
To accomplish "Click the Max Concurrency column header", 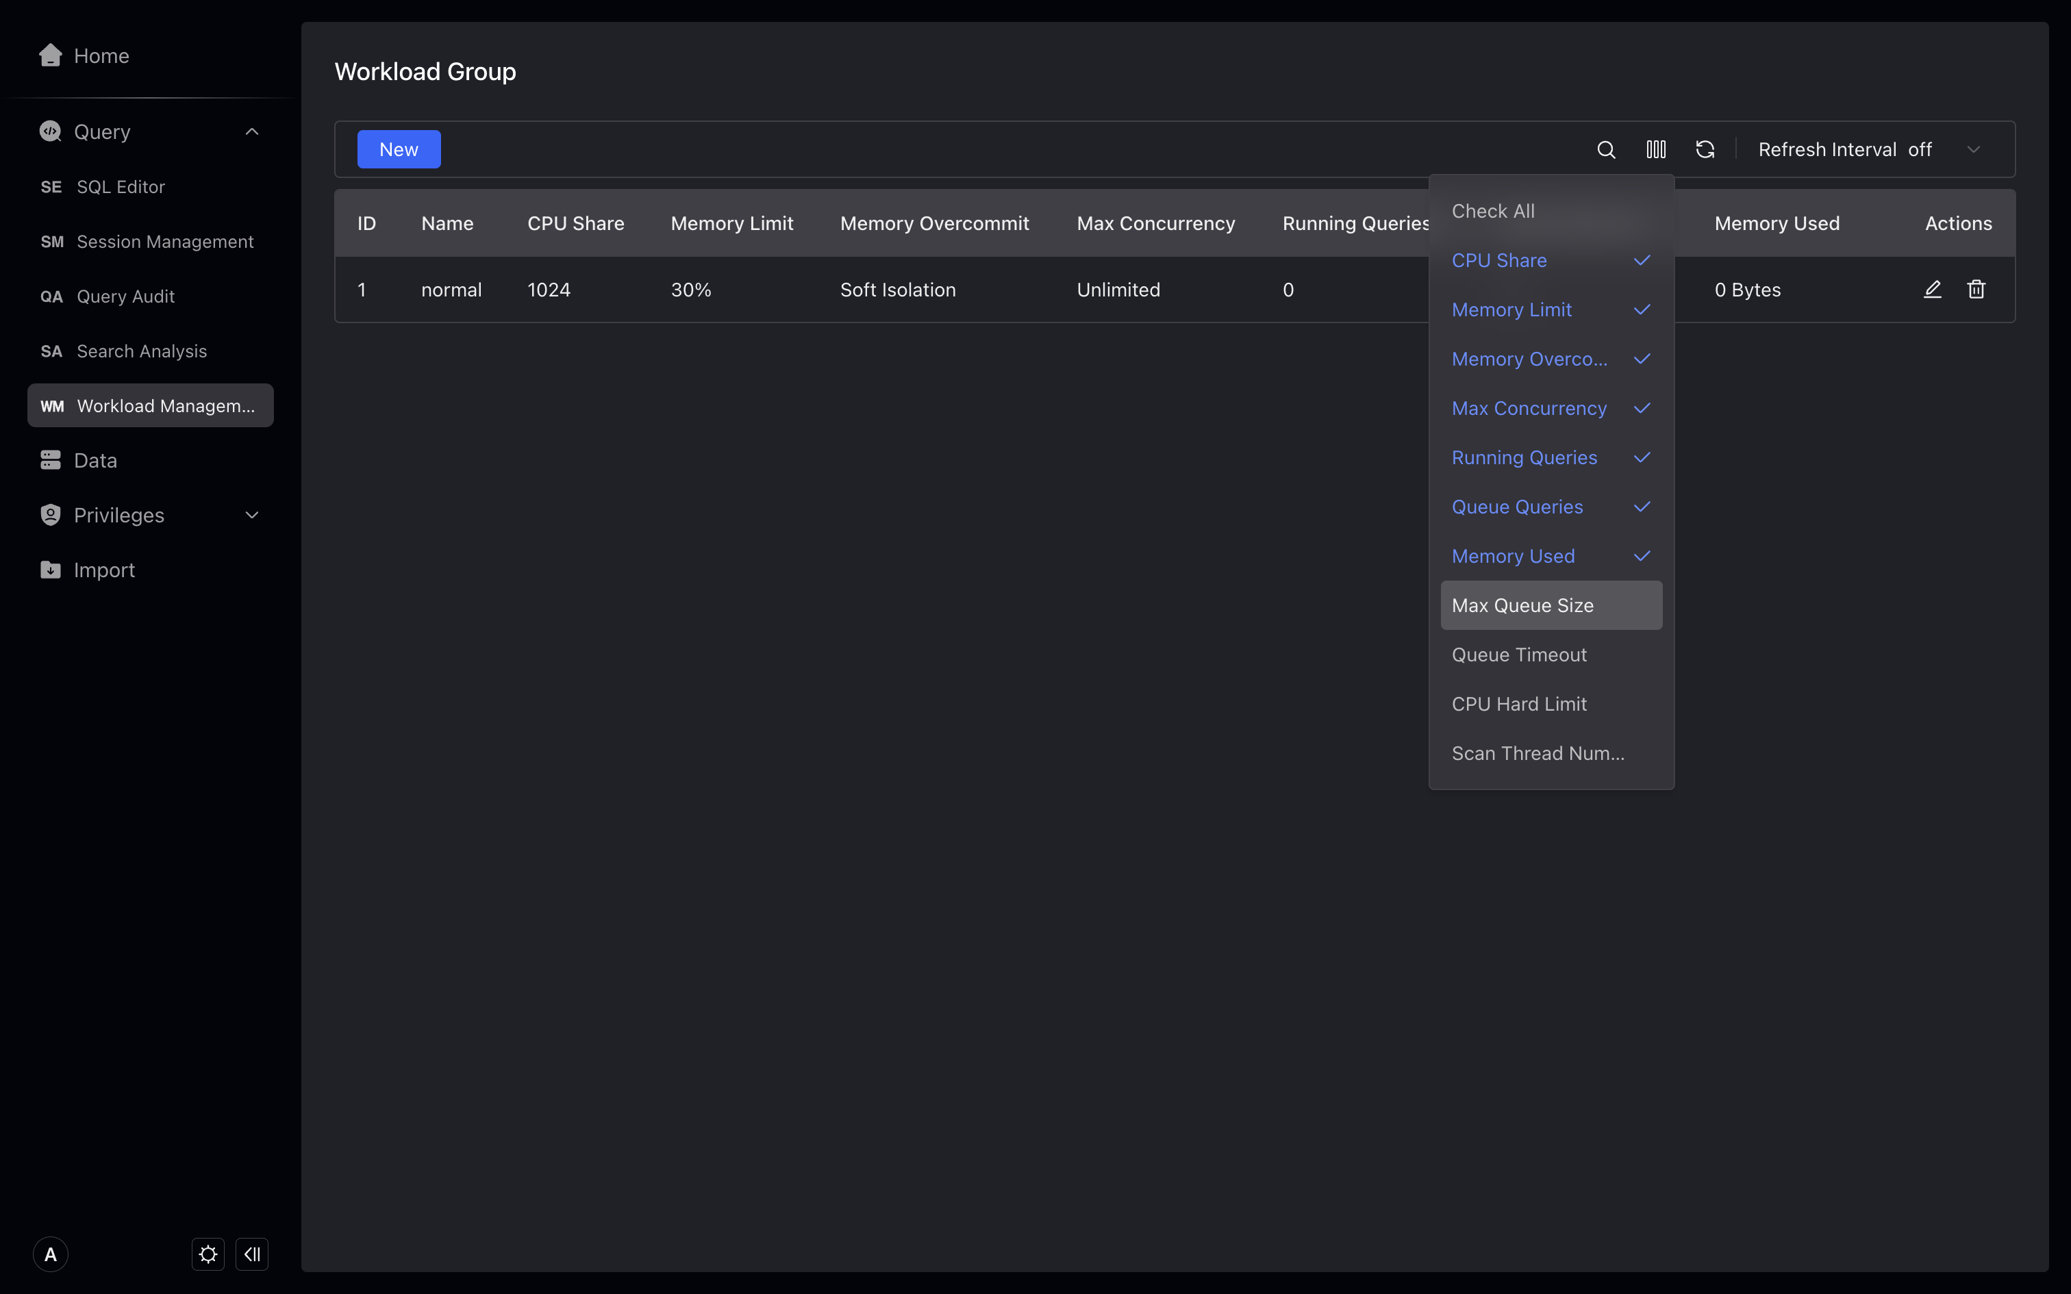I will click(x=1155, y=223).
